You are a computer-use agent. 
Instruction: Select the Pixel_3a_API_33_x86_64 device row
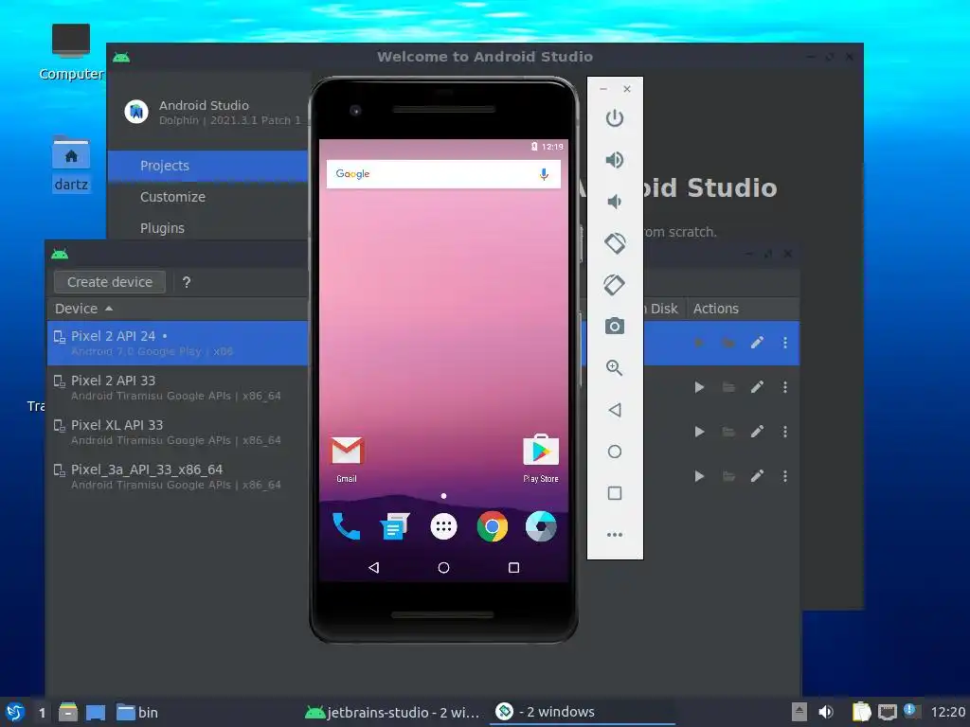(x=178, y=477)
